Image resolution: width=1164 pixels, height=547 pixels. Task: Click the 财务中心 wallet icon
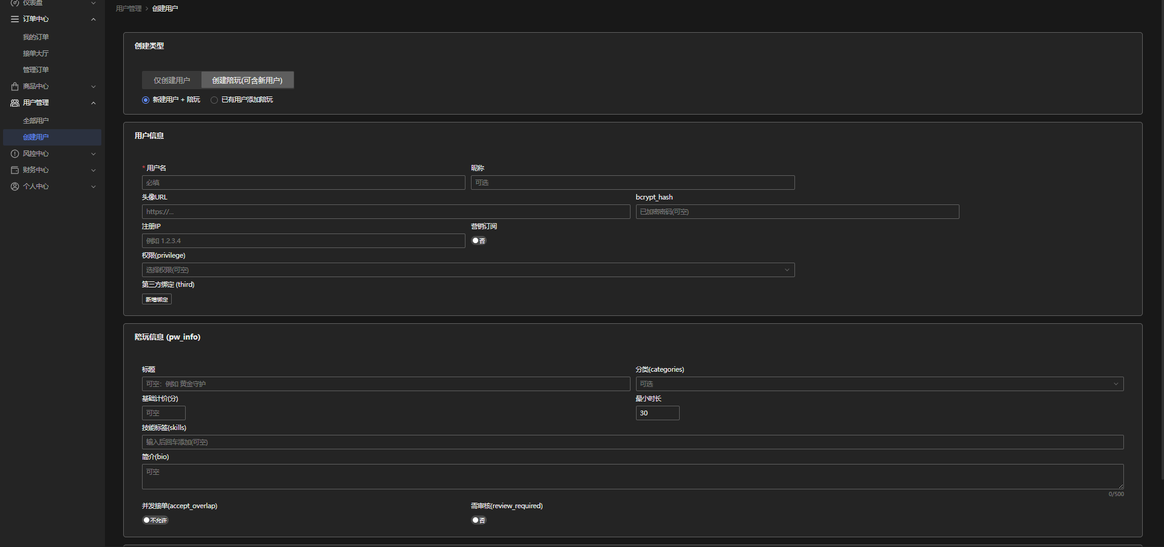pyautogui.click(x=15, y=170)
